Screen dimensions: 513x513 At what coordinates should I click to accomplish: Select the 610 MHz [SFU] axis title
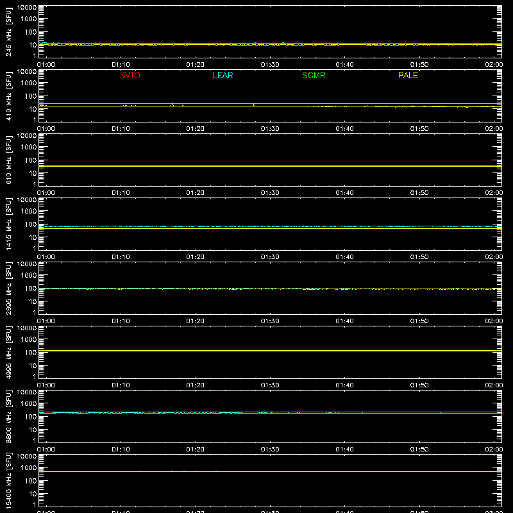coord(8,160)
